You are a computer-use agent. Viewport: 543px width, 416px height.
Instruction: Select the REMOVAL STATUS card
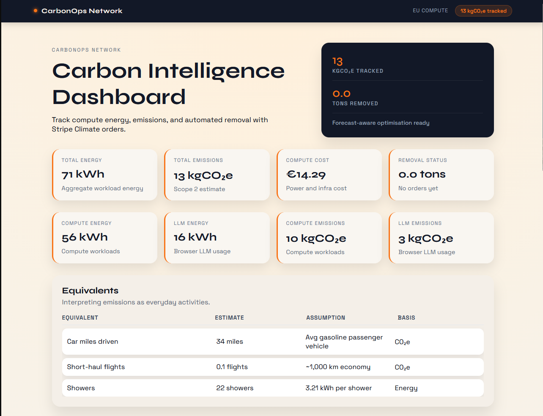tap(441, 174)
